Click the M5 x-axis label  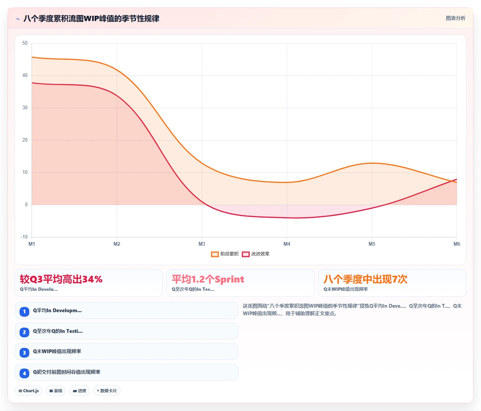click(372, 244)
